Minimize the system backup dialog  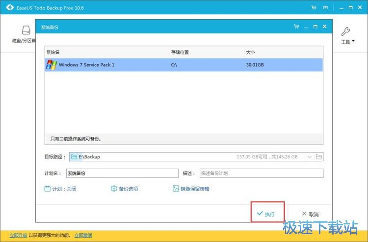click(x=306, y=27)
